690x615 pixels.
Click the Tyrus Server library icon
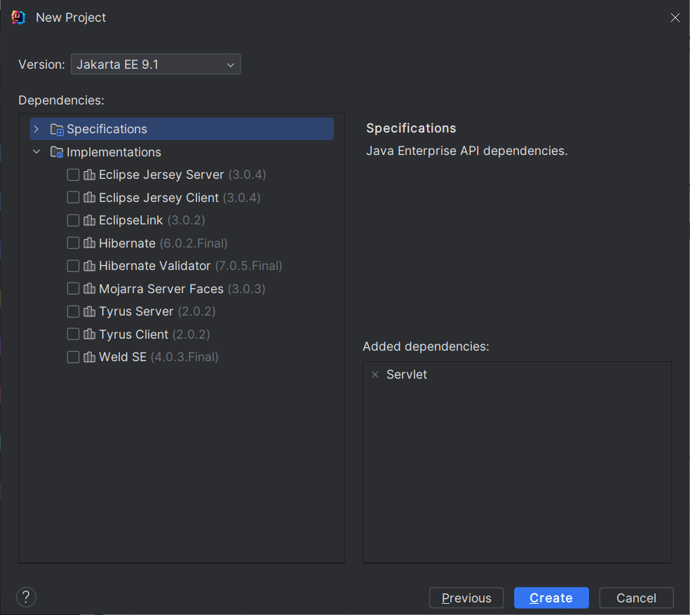pos(89,311)
